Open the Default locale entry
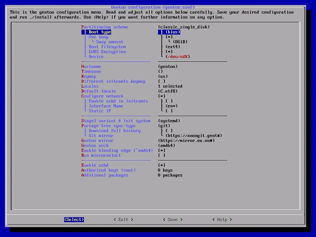 pos(98,91)
